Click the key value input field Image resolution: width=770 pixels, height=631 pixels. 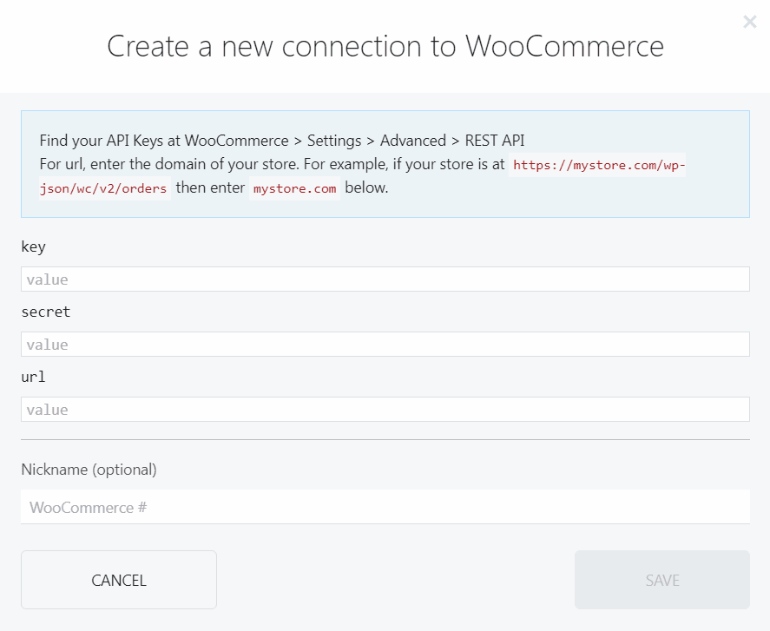pos(385,279)
